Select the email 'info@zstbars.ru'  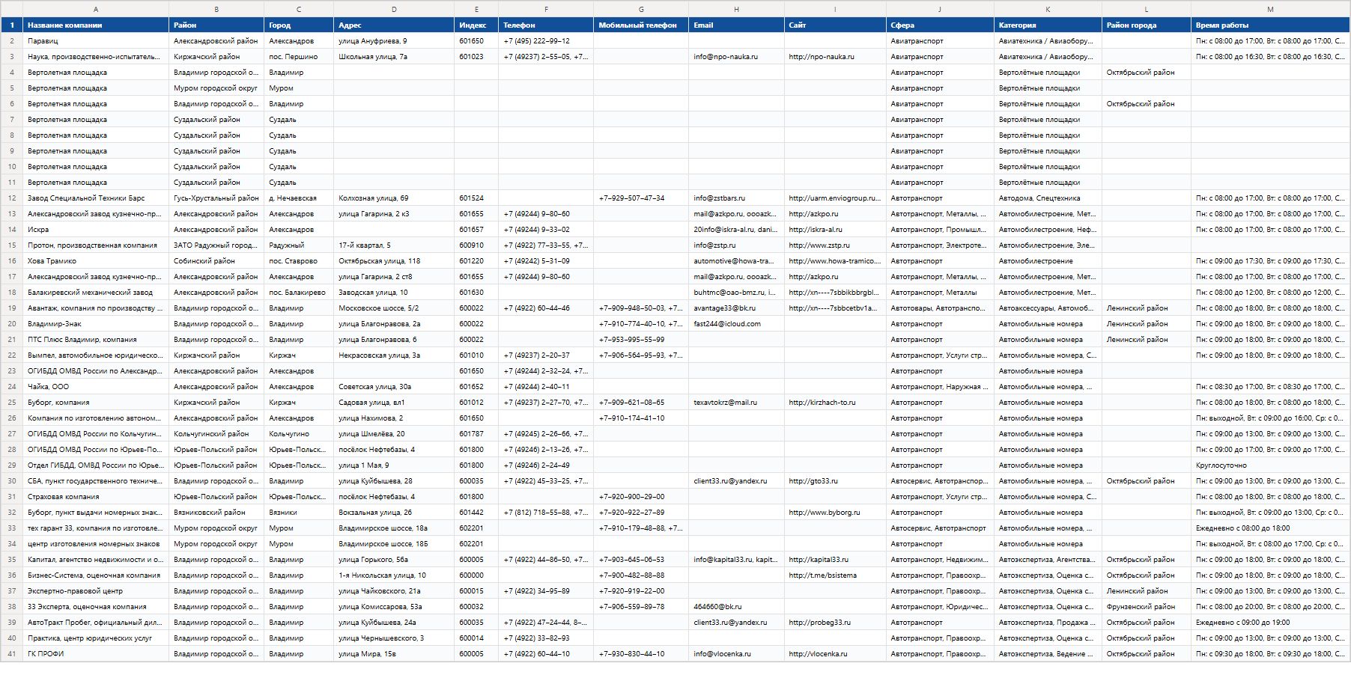point(736,198)
